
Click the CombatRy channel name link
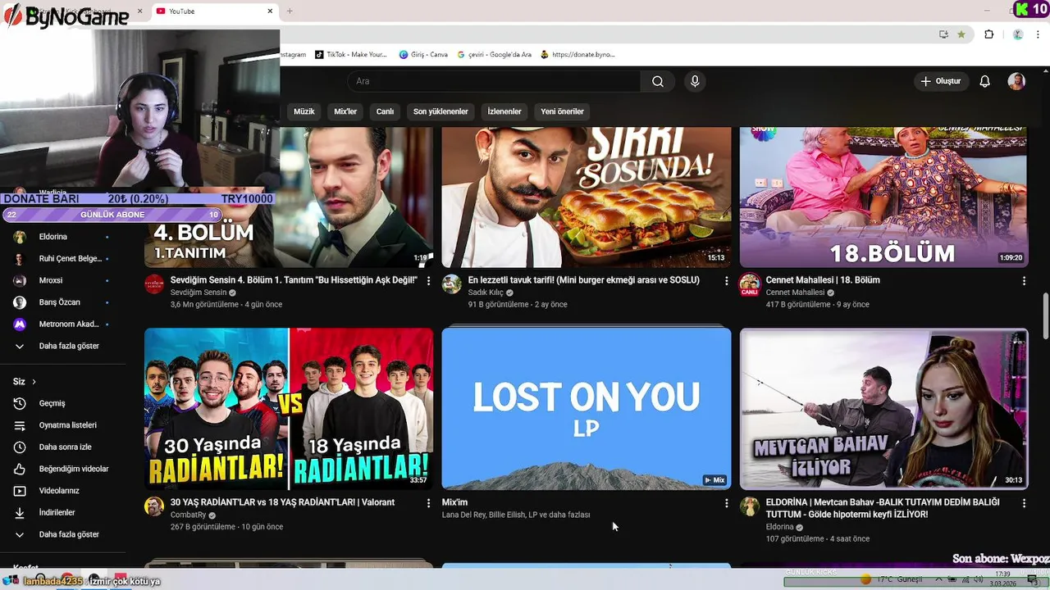pyautogui.click(x=188, y=515)
